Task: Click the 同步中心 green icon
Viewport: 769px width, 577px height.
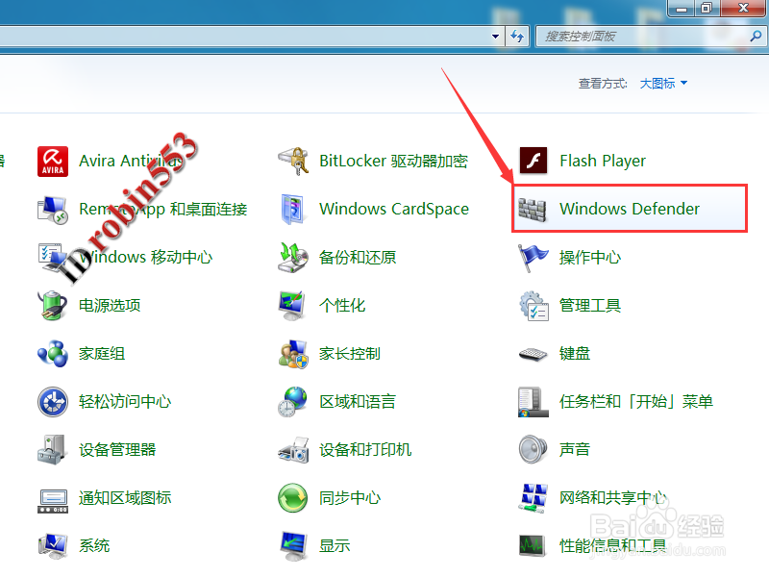Action: click(293, 497)
